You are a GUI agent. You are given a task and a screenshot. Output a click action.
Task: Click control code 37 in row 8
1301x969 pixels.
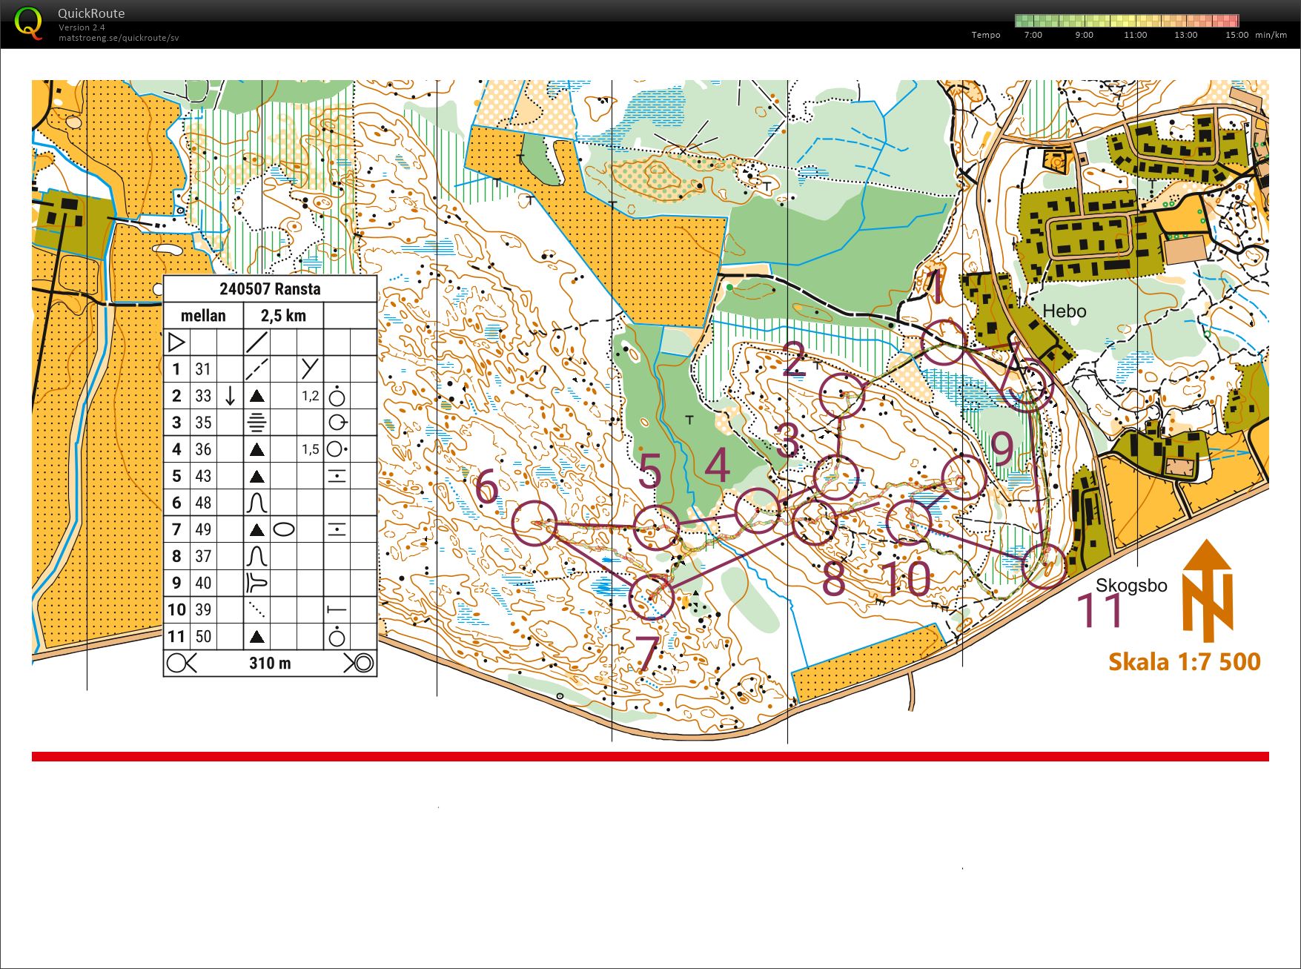pyautogui.click(x=203, y=556)
